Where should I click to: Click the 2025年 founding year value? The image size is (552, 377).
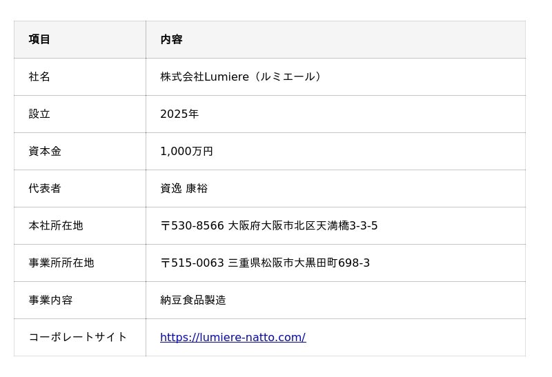click(179, 114)
